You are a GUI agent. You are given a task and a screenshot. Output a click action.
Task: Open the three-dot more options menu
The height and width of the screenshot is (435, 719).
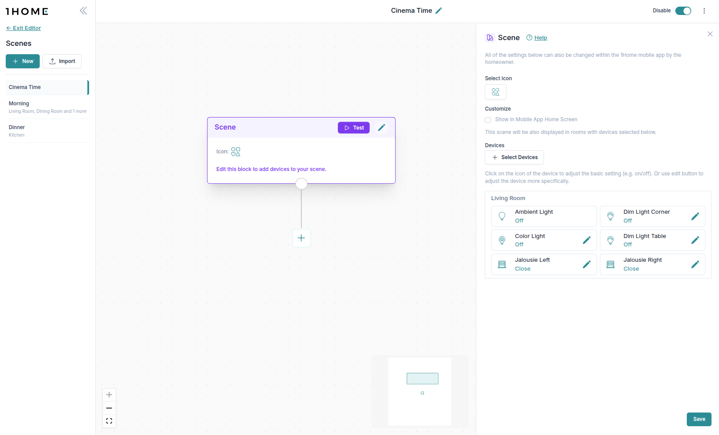[704, 11]
